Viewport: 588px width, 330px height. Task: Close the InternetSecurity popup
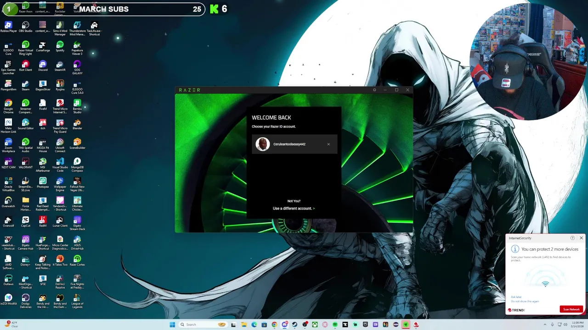coord(581,238)
